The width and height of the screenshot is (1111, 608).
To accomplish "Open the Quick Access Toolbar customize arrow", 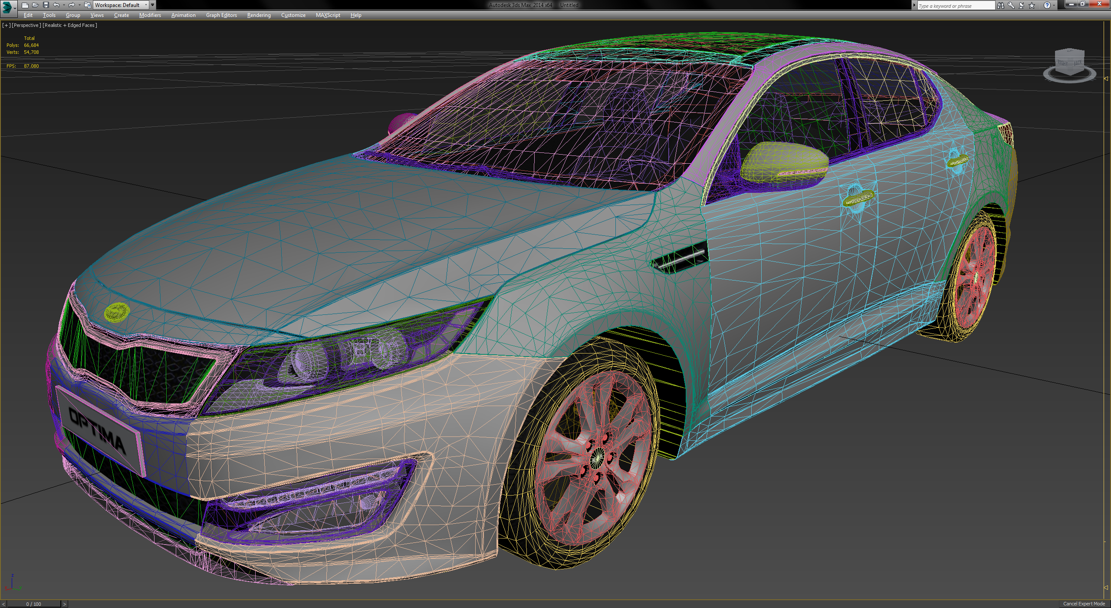I will click(152, 5).
